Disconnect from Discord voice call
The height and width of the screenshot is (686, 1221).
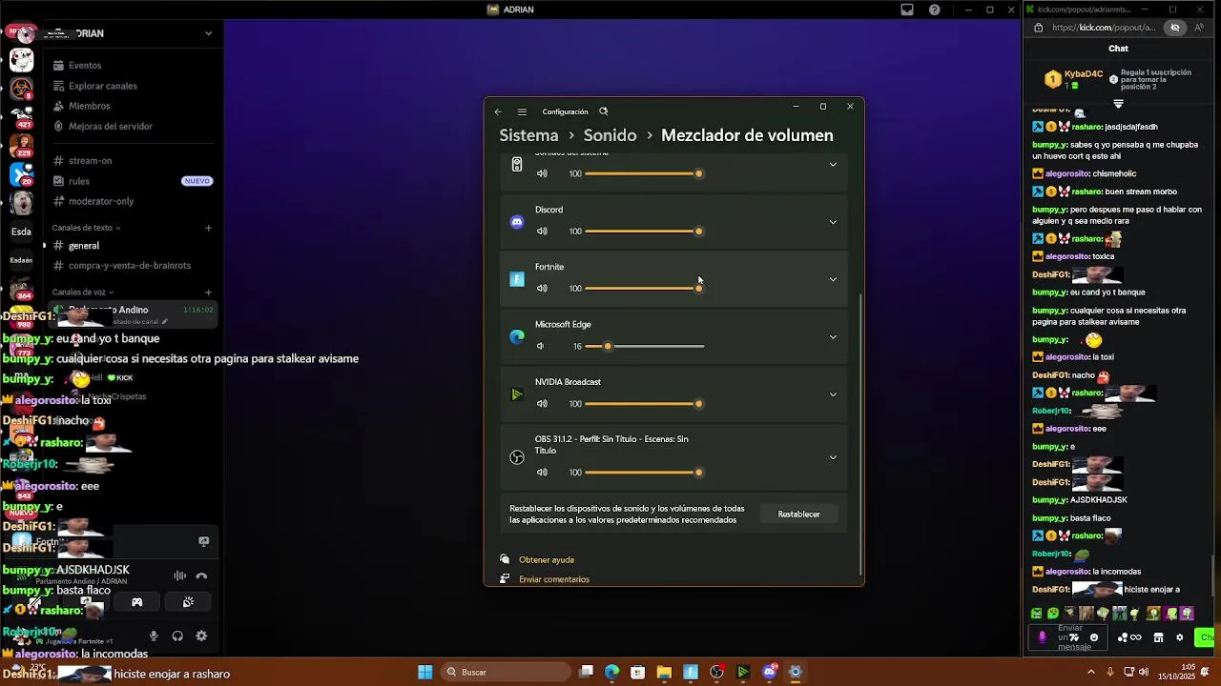tap(201, 575)
